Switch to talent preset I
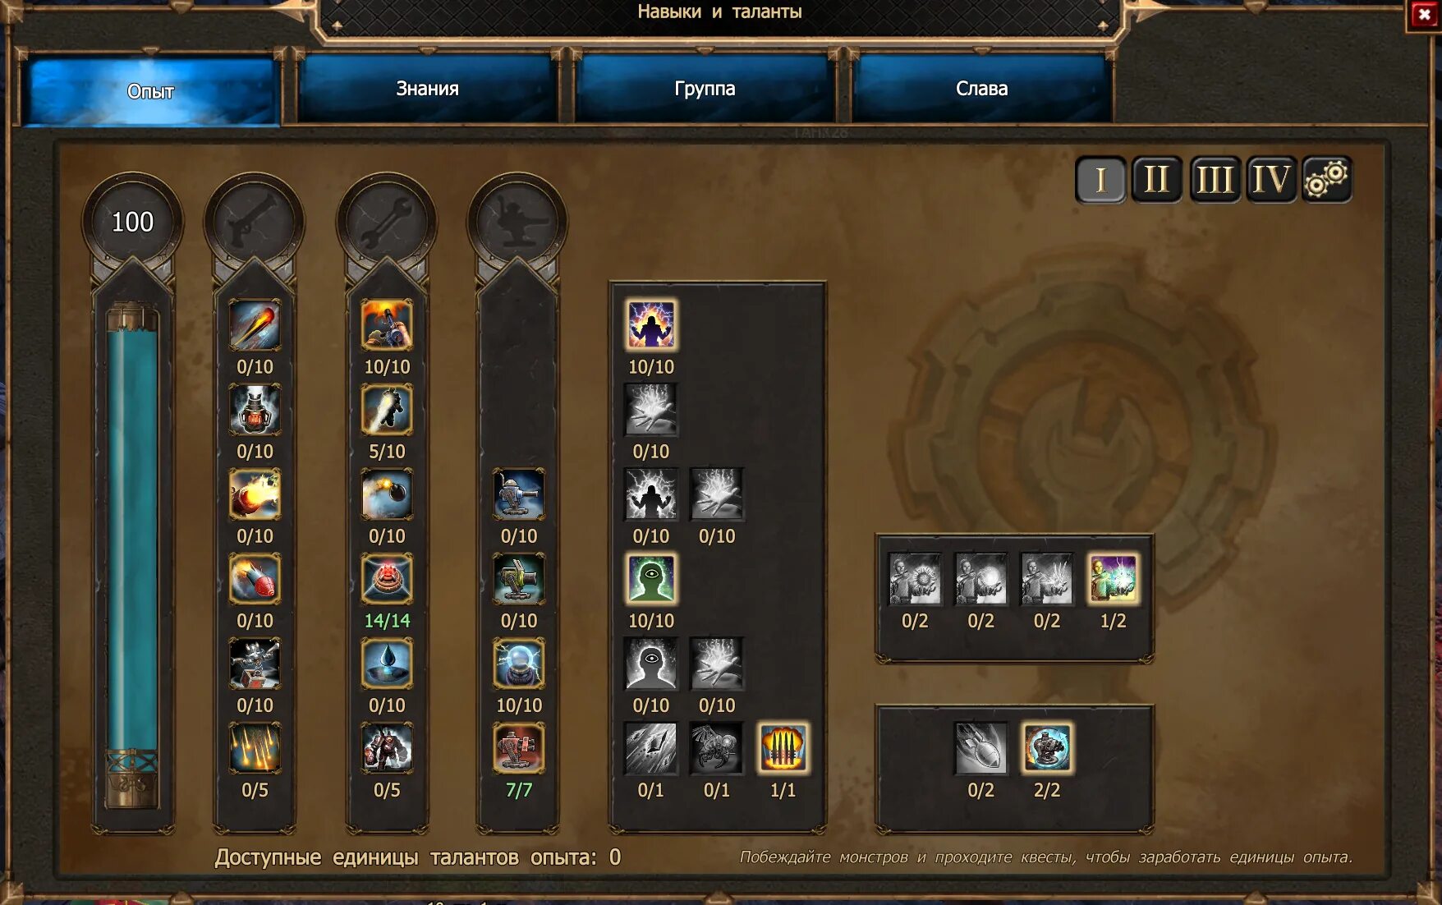 pos(1100,179)
